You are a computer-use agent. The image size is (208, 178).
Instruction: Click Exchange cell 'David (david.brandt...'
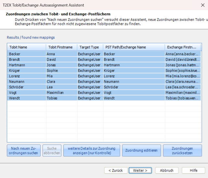[x=183, y=60]
